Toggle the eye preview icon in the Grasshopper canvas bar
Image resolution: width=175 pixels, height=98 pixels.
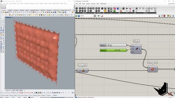click(x=98, y=16)
